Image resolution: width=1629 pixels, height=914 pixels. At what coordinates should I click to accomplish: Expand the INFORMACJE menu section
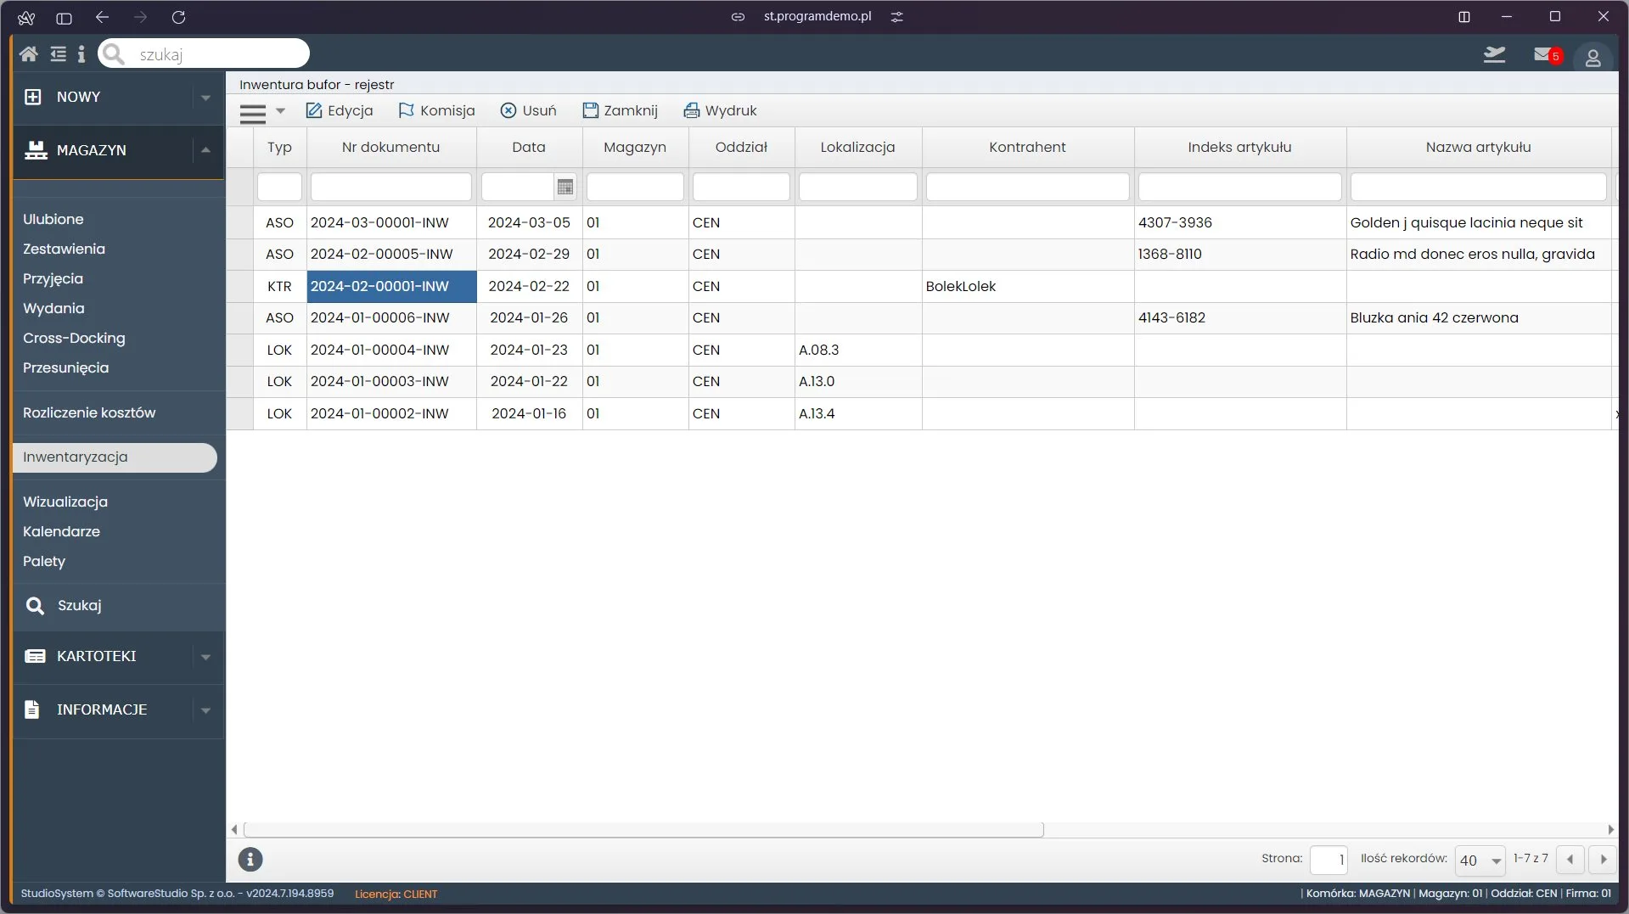coord(205,710)
